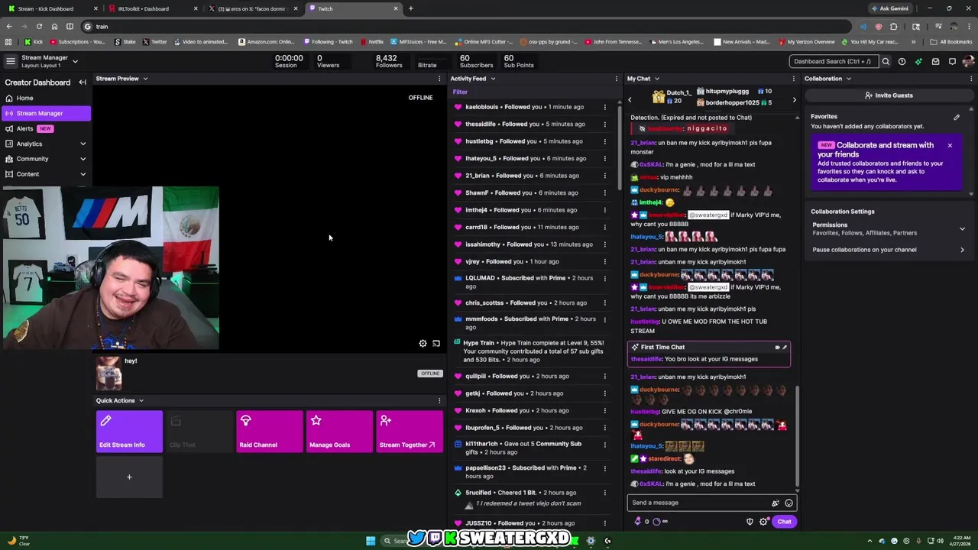Open the profile avatar menu
Viewport: 978px width, 550px height.
[968, 61]
